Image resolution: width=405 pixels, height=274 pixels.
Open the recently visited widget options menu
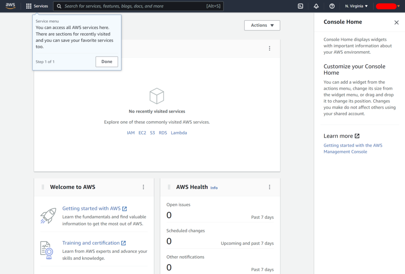pyautogui.click(x=269, y=48)
